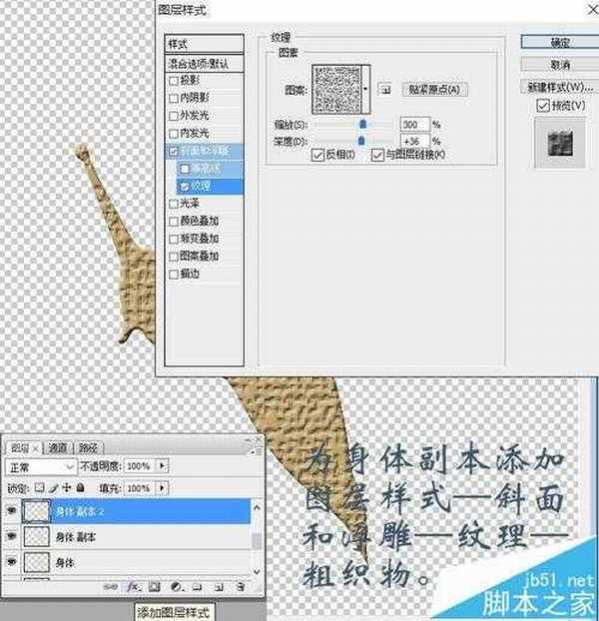Image resolution: width=599 pixels, height=621 pixels.
Task: Enable the 内阴影 checkbox
Action: click(174, 98)
